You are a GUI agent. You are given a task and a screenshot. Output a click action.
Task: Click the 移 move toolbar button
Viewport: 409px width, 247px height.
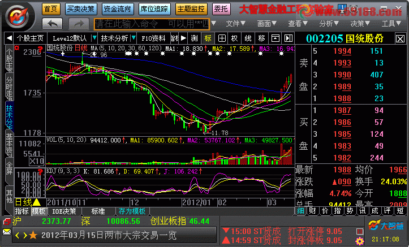(x=261, y=38)
